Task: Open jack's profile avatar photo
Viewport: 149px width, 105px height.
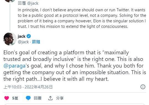Action: pyautogui.click(x=10, y=39)
